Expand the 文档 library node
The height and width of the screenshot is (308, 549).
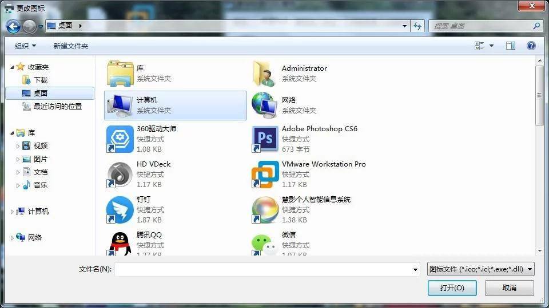18,172
